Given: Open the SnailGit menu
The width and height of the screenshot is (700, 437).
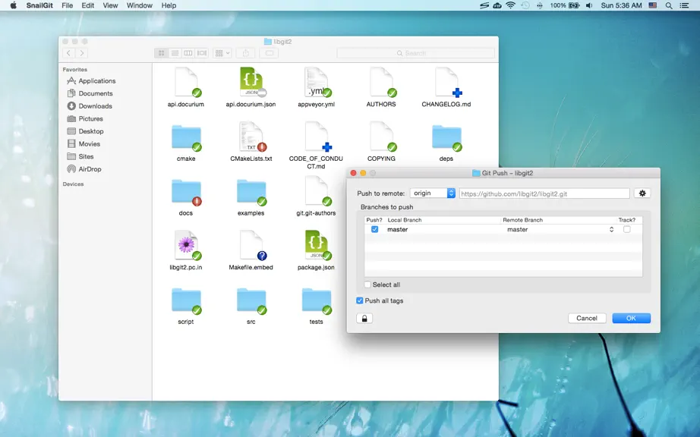Looking at the screenshot, I should [39, 5].
